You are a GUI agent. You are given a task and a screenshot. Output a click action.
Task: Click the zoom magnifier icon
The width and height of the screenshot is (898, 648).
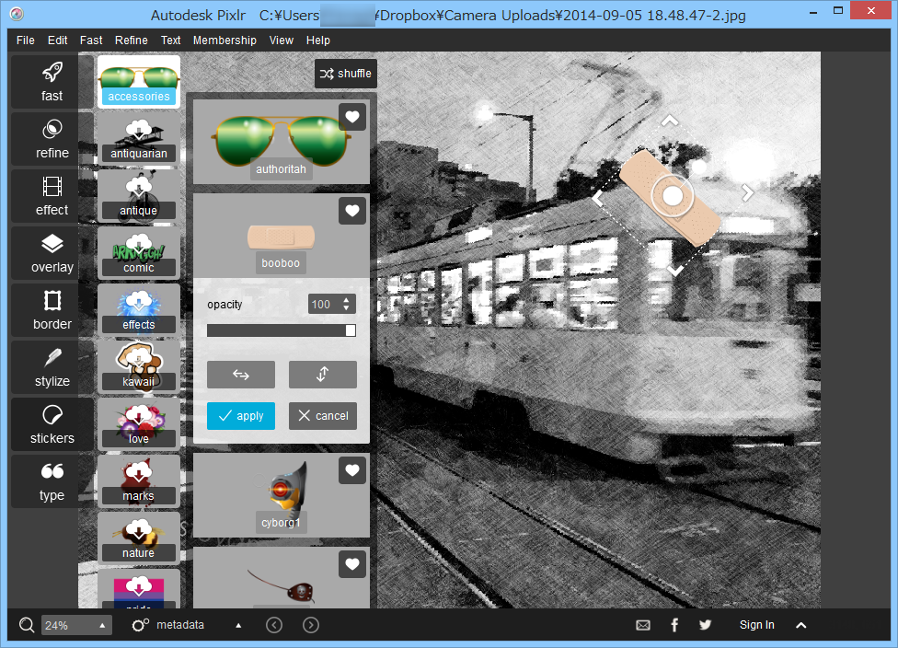click(27, 625)
